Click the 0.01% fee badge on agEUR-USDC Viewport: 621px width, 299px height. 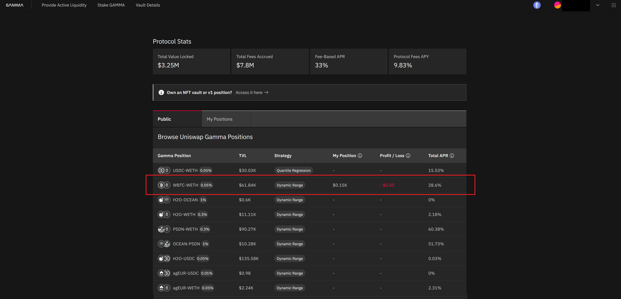(207, 273)
